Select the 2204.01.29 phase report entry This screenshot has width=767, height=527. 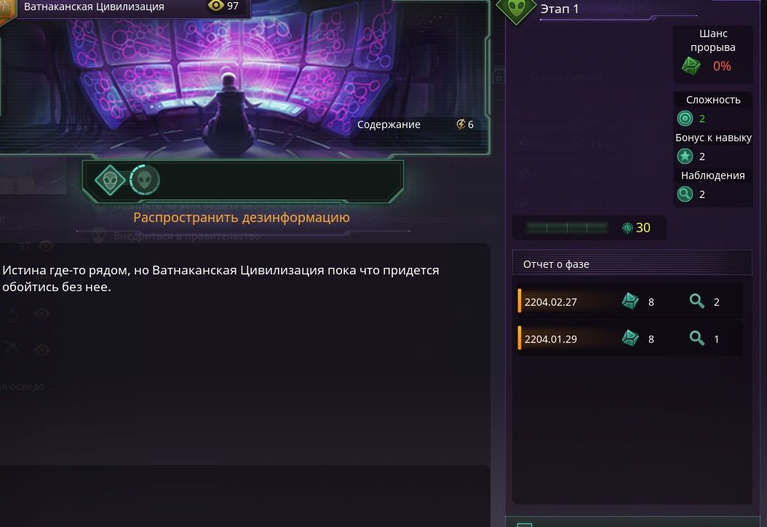[x=630, y=338]
